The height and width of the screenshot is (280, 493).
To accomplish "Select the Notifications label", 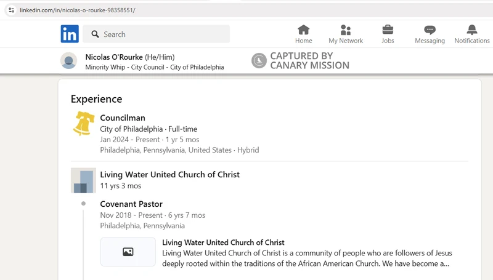I will [472, 41].
